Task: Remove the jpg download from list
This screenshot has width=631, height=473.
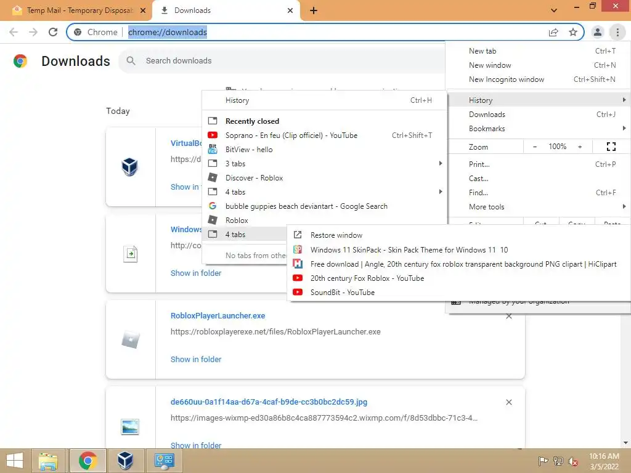Action: 508,402
